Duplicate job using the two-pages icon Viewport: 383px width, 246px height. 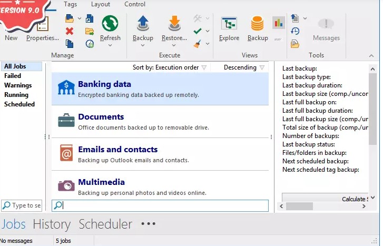[70, 44]
